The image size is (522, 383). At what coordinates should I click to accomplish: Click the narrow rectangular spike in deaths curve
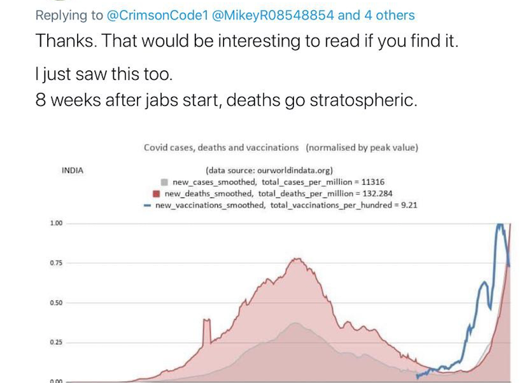pos(207,331)
